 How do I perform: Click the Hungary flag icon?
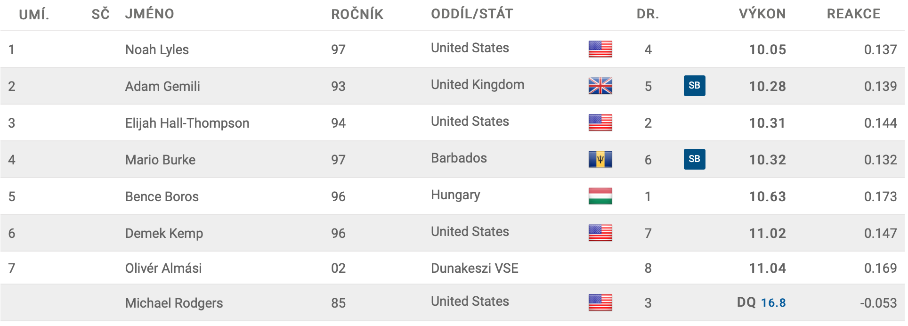pyautogui.click(x=600, y=196)
